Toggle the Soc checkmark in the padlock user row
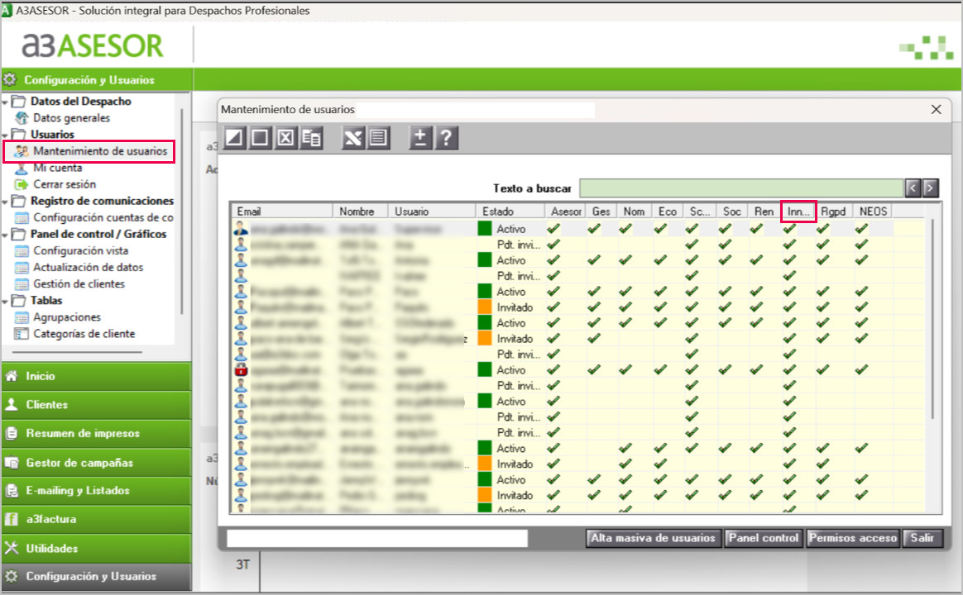 726,370
